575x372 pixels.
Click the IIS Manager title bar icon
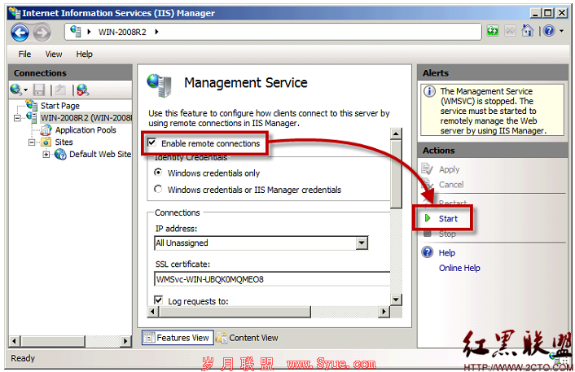click(x=15, y=13)
